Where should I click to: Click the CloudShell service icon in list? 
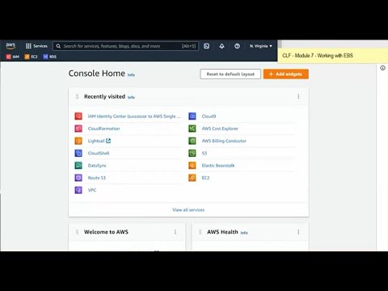(78, 153)
